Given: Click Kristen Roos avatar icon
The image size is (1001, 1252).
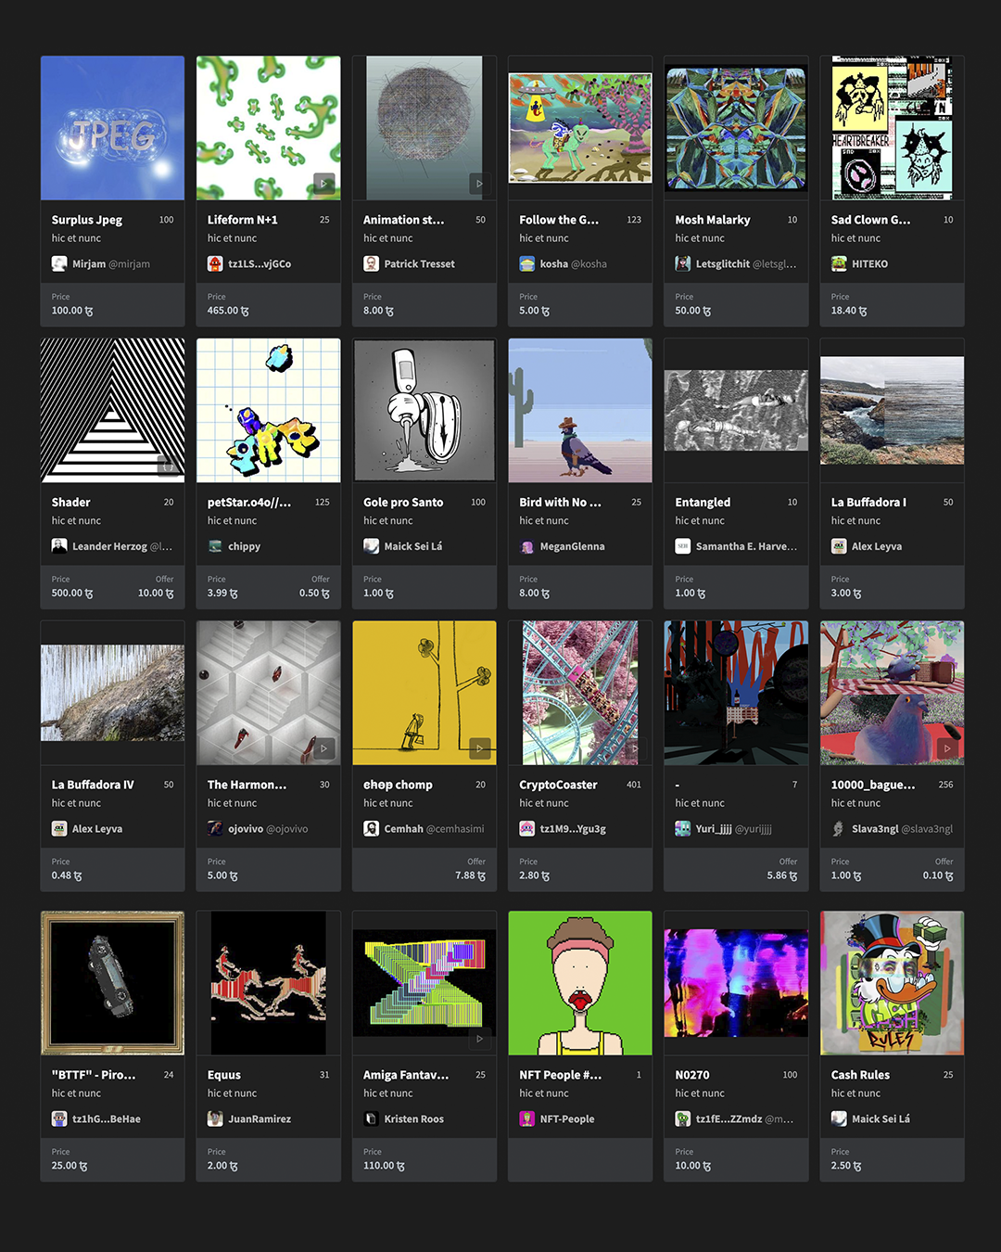Looking at the screenshot, I should tap(371, 1119).
